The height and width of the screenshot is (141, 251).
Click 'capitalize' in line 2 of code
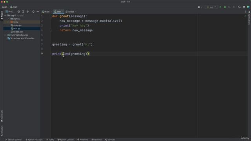[109, 21]
